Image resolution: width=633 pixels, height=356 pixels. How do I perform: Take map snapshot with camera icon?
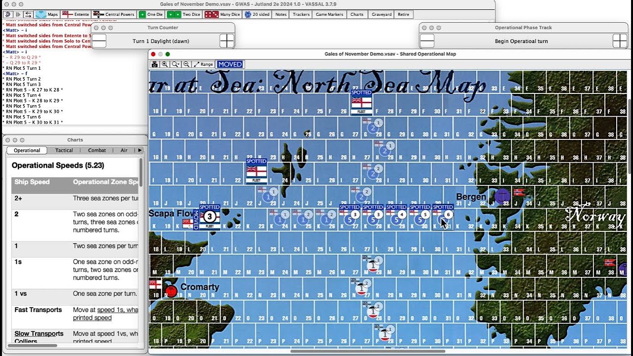tap(155, 64)
